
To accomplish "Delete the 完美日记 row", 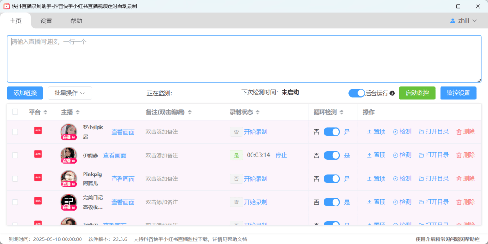I will (x=465, y=202).
